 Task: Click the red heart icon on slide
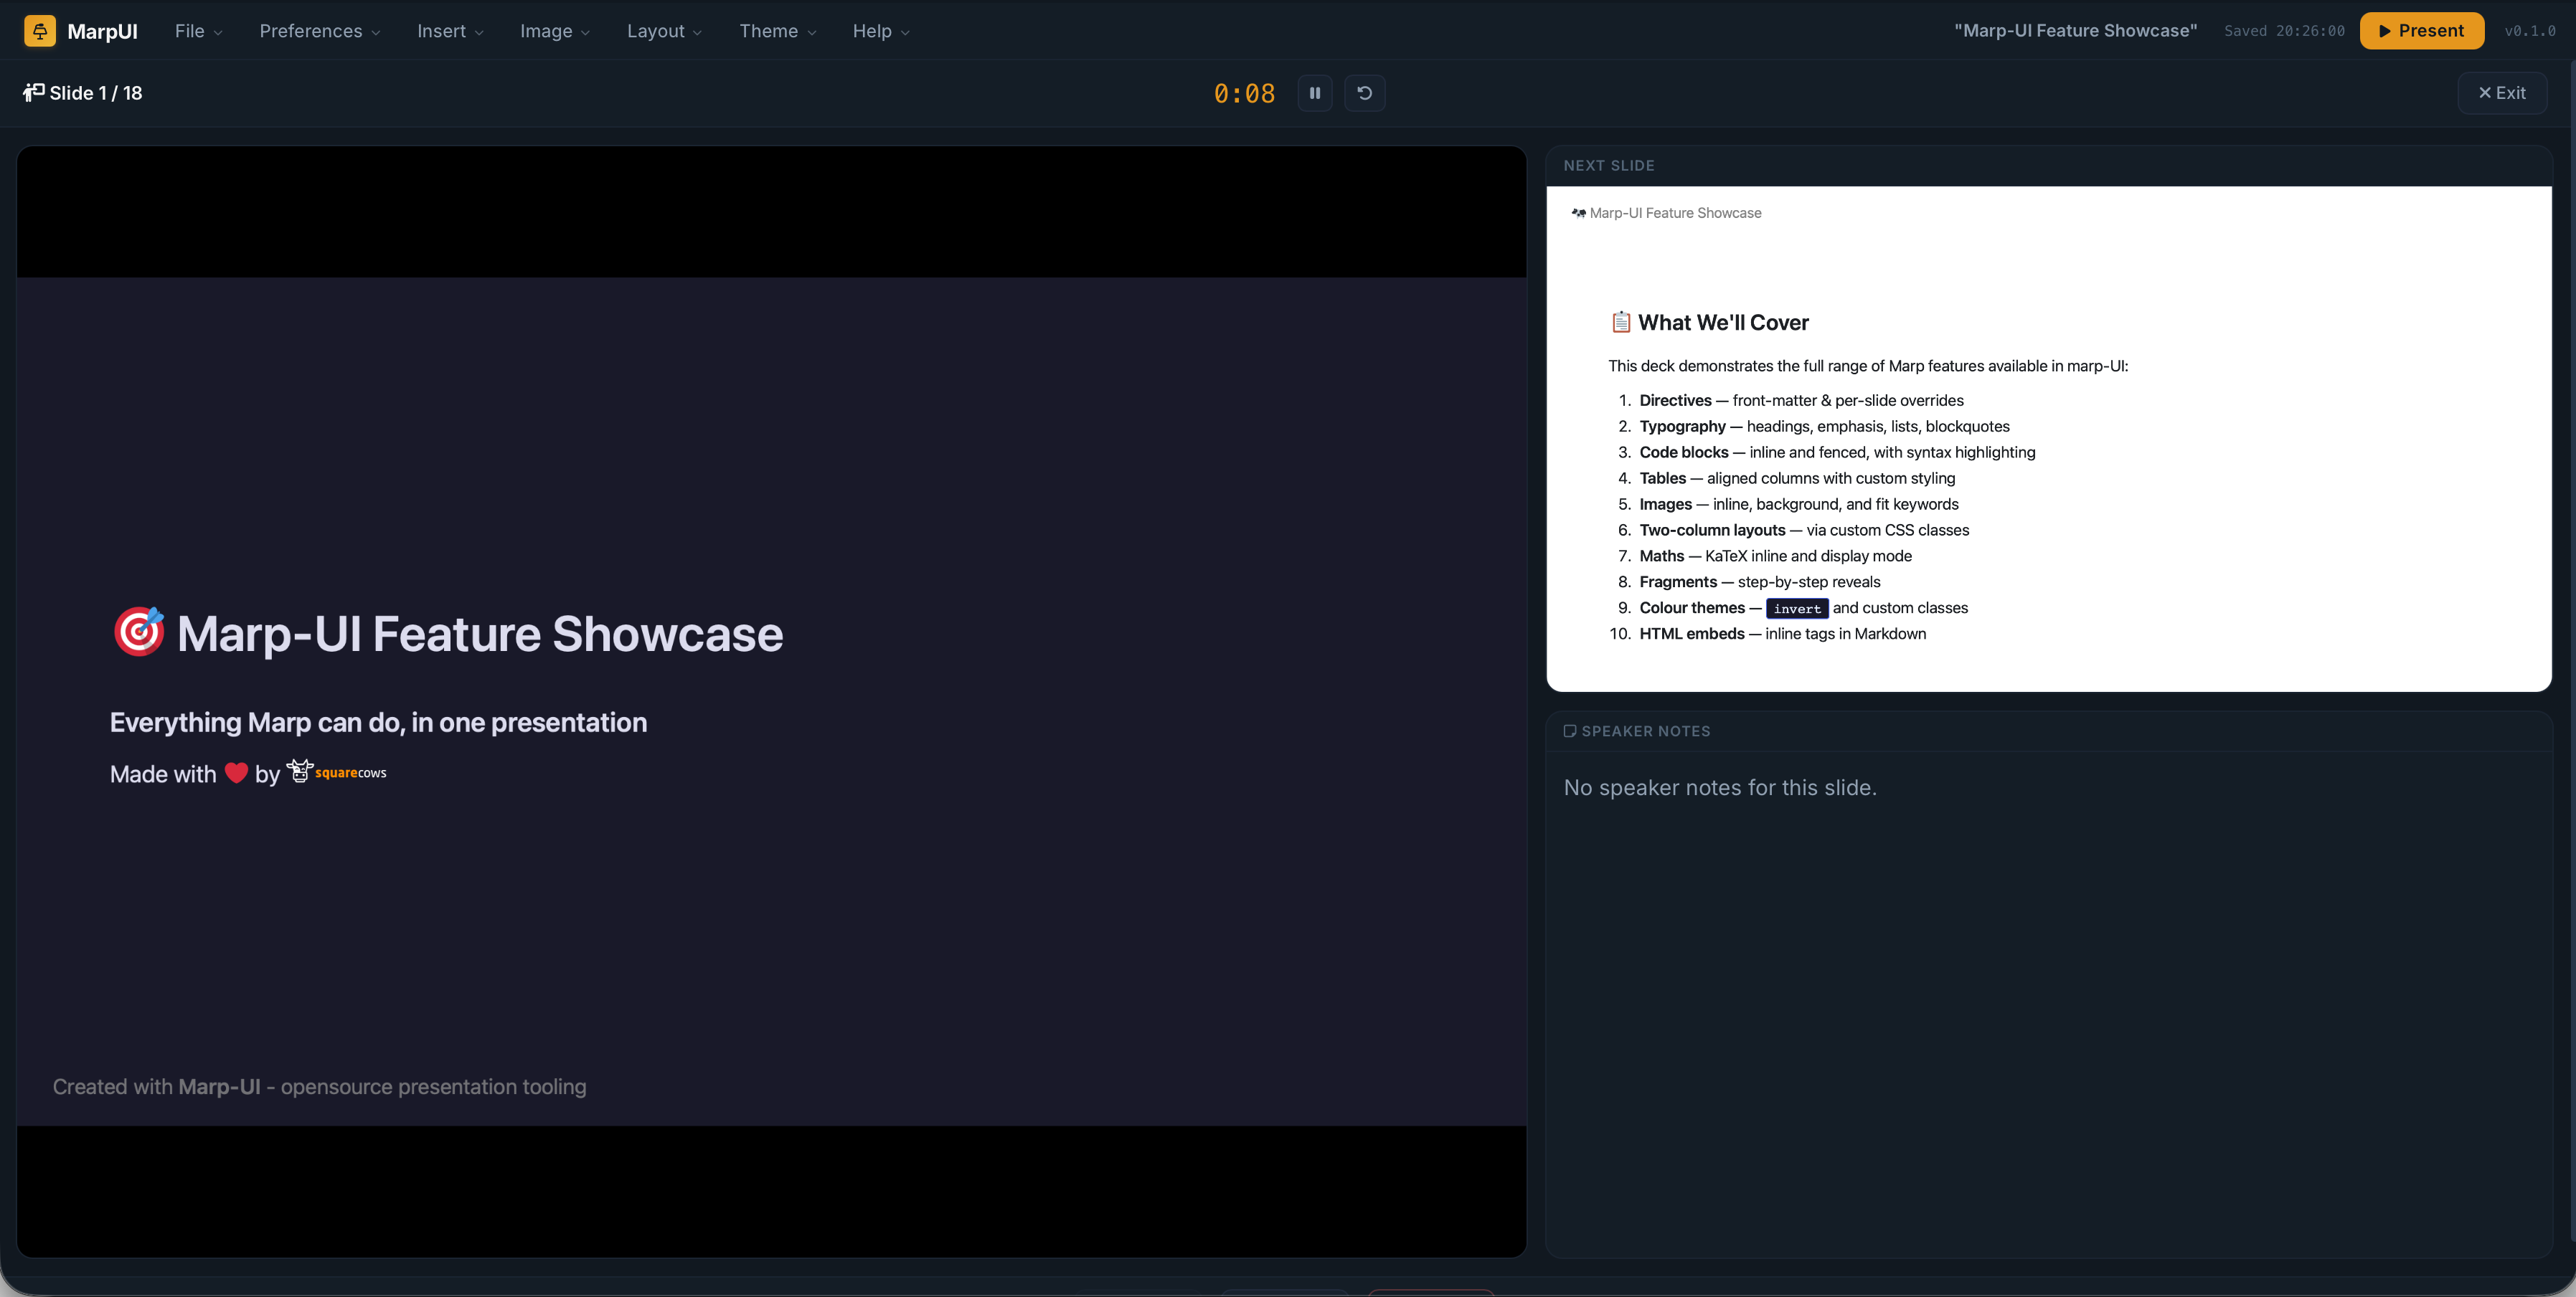[236, 772]
